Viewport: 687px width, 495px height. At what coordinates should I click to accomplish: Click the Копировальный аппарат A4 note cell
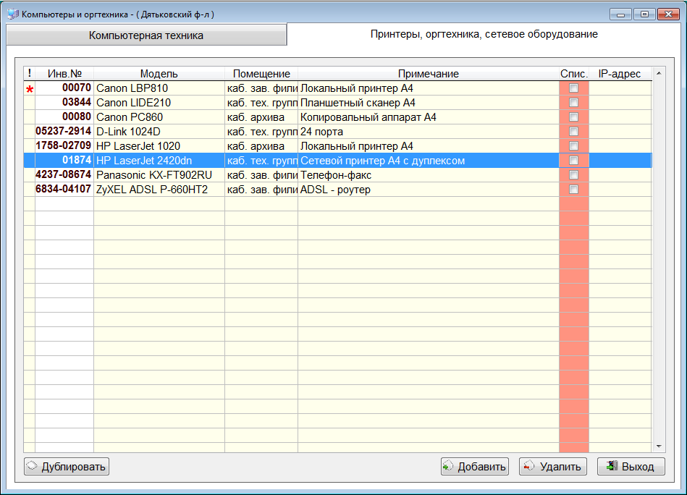[429, 117]
